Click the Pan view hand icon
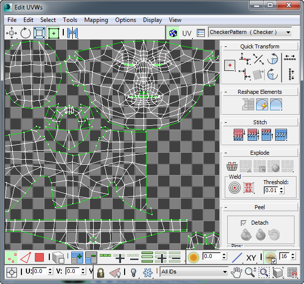304x284 pixels. 236,272
